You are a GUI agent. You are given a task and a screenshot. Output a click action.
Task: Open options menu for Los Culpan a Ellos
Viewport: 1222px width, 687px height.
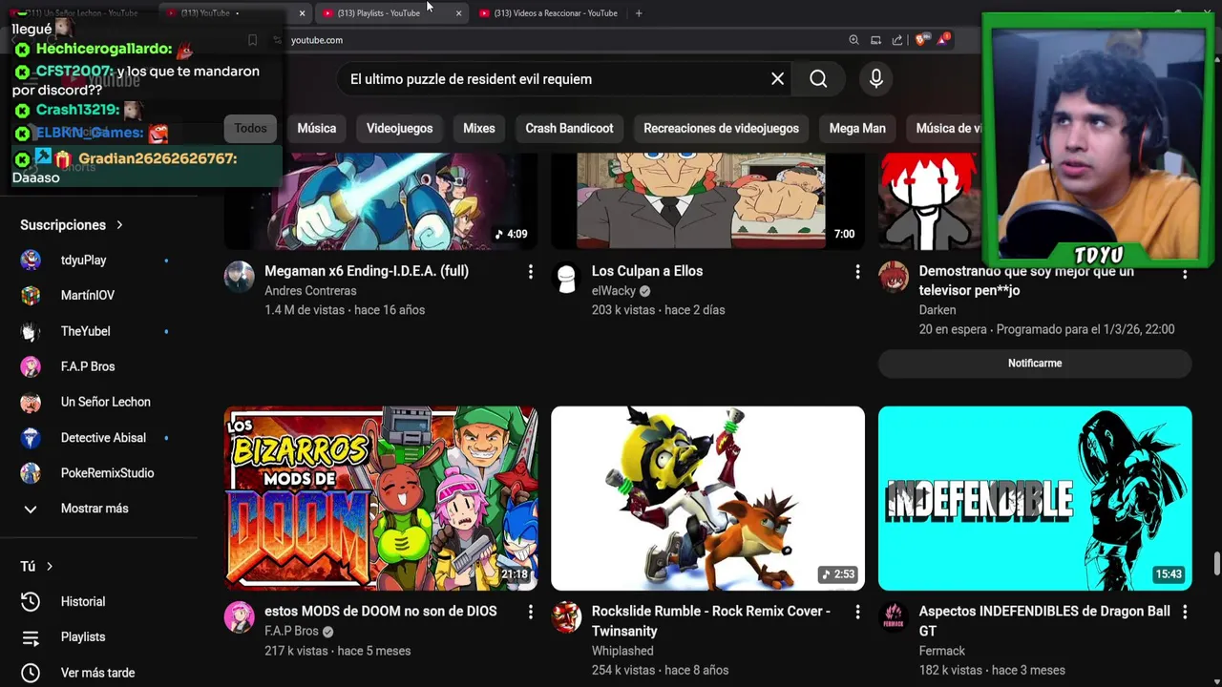click(857, 272)
